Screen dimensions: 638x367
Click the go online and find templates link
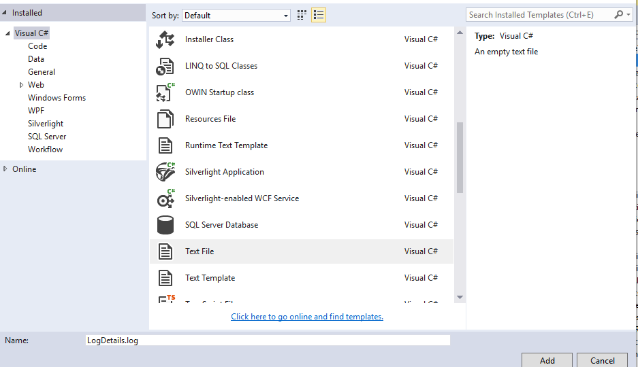coord(307,317)
